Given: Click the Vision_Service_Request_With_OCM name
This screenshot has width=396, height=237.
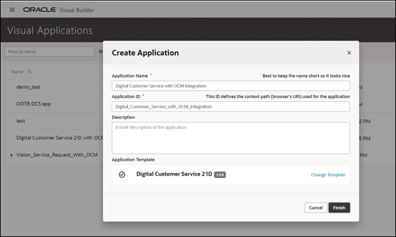Looking at the screenshot, I should (x=57, y=155).
